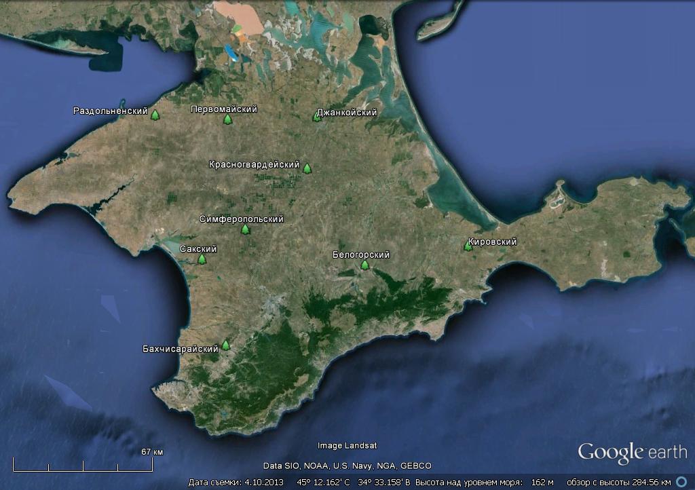
Task: Select the Первомайский tree placemark icon
Action: click(228, 119)
